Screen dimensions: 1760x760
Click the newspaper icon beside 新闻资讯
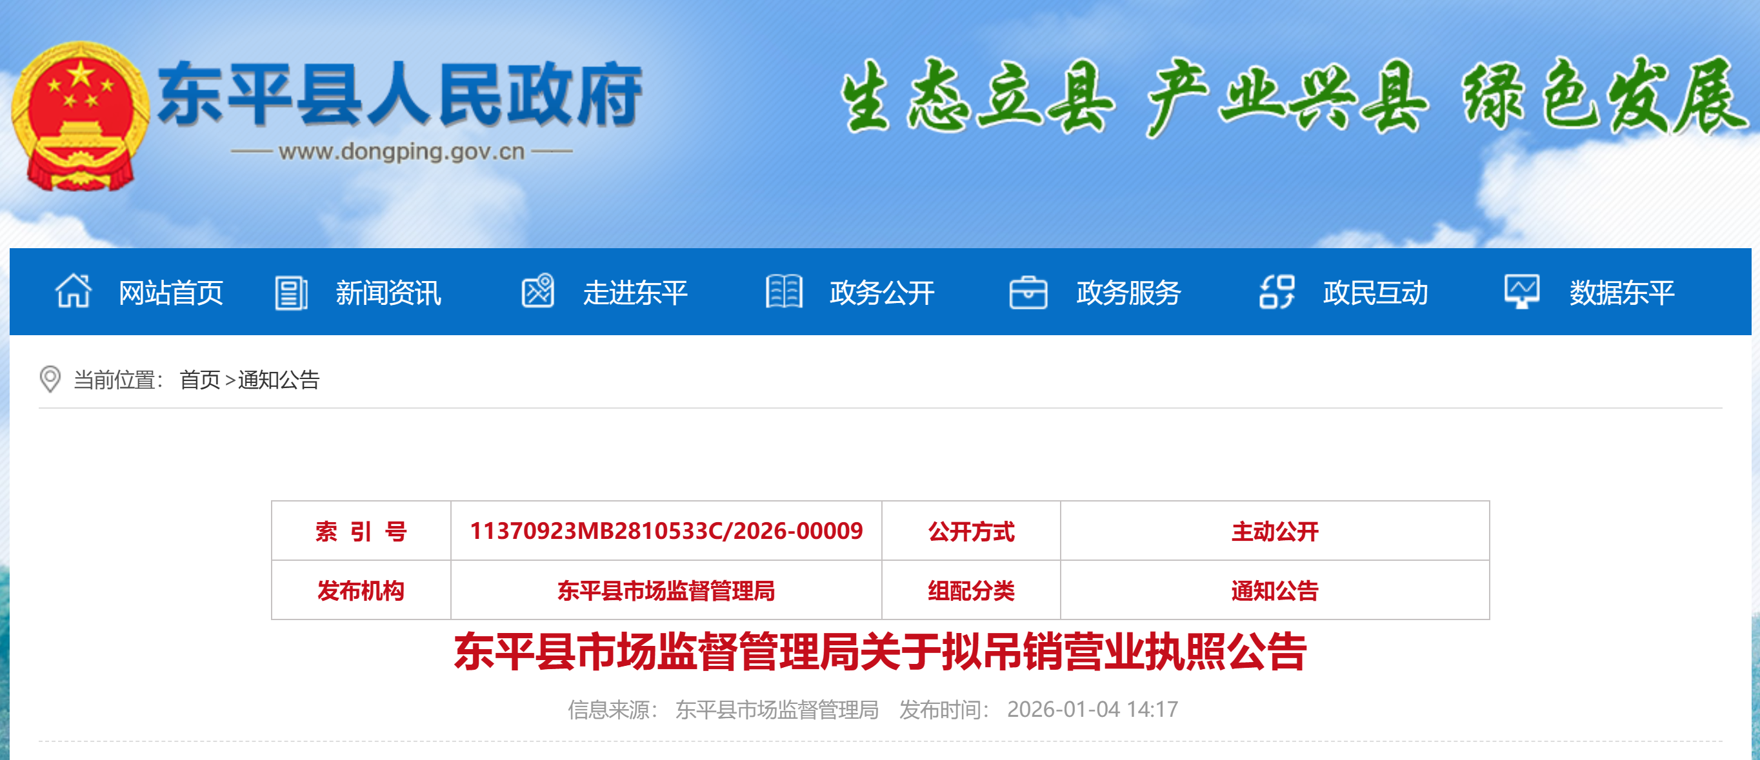(291, 292)
